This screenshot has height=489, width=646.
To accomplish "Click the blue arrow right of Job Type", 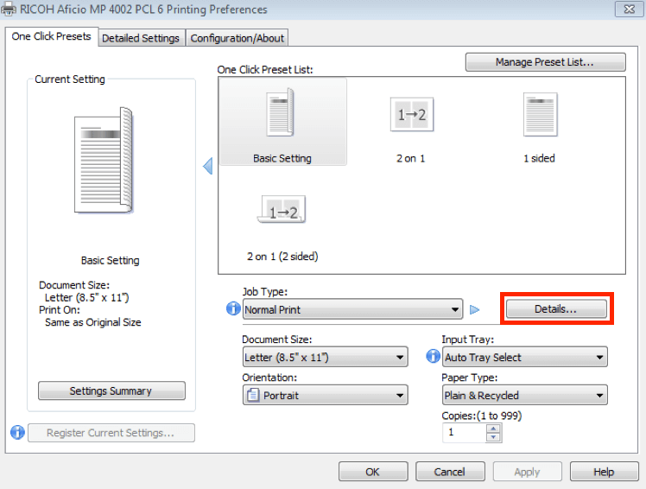I will (x=474, y=309).
